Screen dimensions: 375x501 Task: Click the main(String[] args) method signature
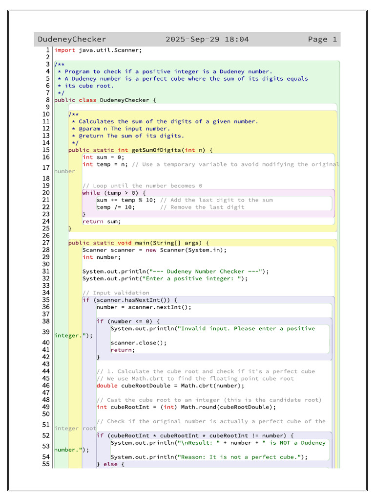point(138,243)
